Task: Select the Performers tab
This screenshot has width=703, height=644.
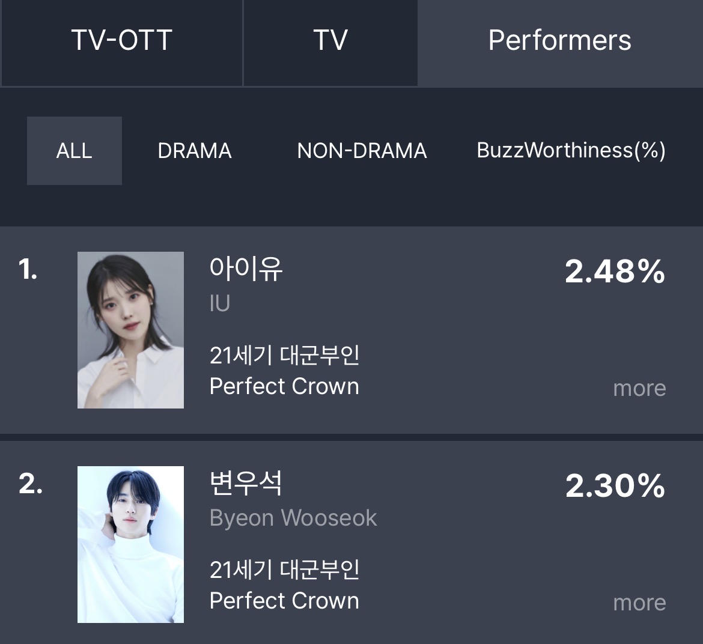Action: [560, 43]
